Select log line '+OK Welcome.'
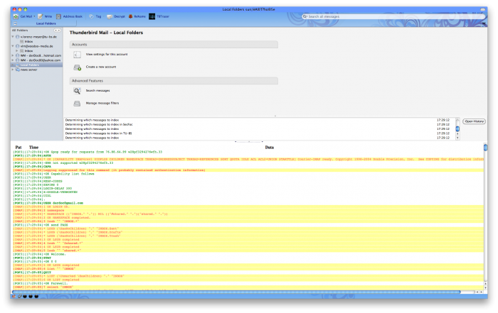Viewport: 498px width, 313px height. point(39,254)
